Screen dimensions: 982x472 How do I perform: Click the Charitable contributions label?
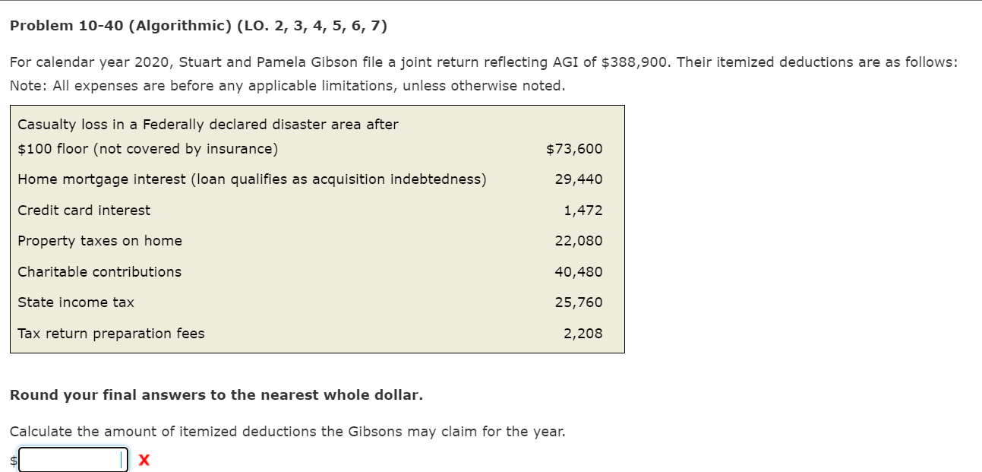click(99, 271)
